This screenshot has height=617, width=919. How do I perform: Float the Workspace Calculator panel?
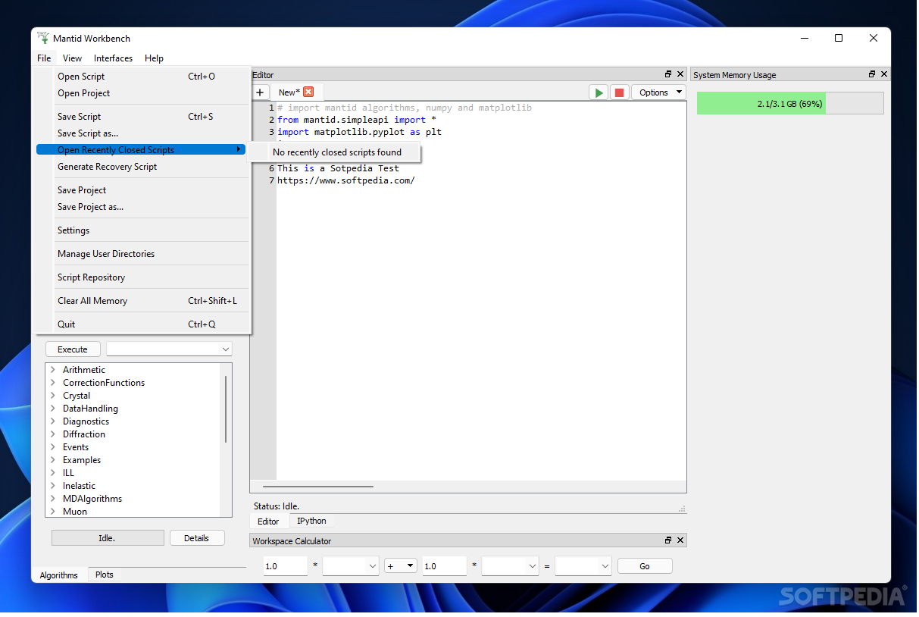tap(668, 540)
